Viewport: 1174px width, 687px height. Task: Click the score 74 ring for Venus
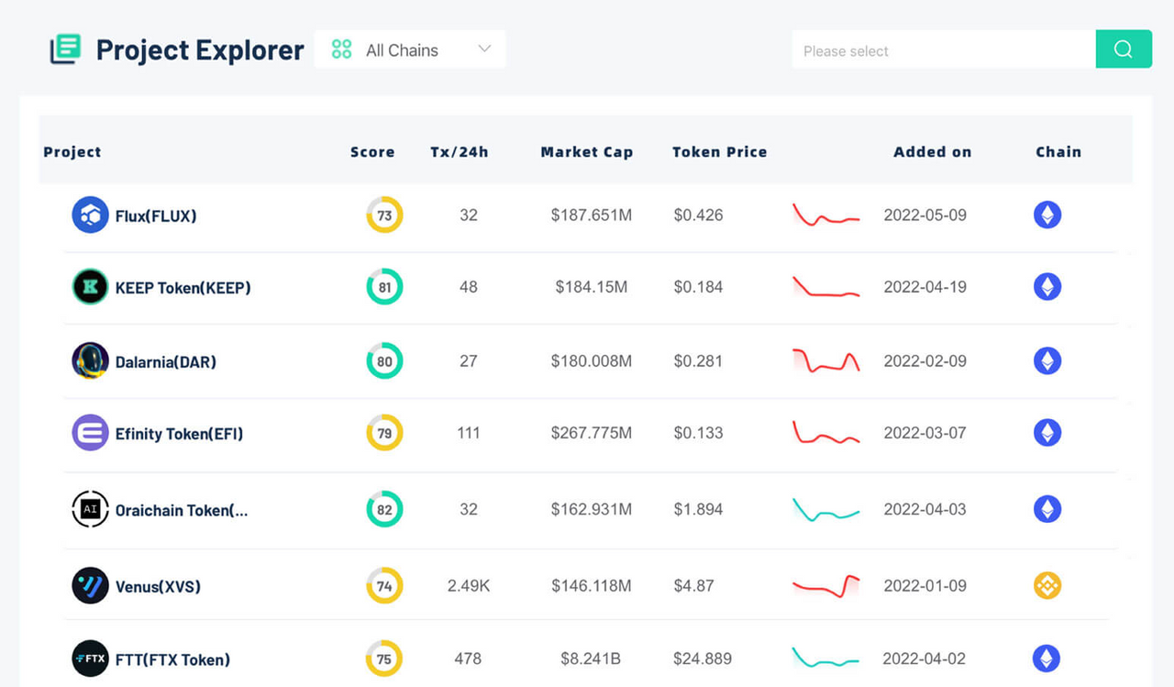pos(384,585)
